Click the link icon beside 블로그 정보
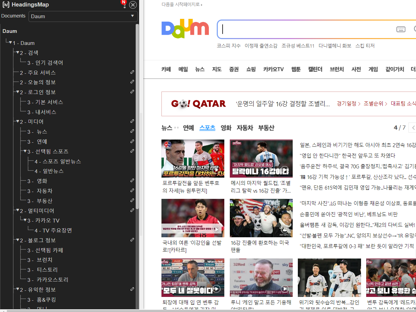This screenshot has height=312, width=416. [x=132, y=240]
